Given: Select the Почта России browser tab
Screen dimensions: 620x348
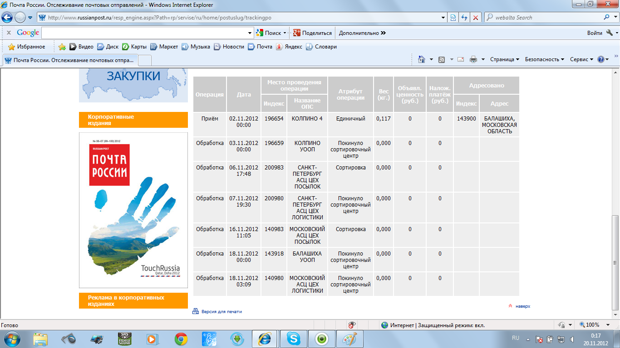Looking at the screenshot, I should 70,60.
